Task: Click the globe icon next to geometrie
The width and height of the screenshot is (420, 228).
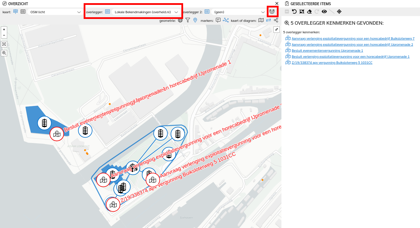Action: point(180,20)
